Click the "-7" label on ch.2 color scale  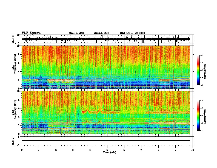(x=202, y=130)
